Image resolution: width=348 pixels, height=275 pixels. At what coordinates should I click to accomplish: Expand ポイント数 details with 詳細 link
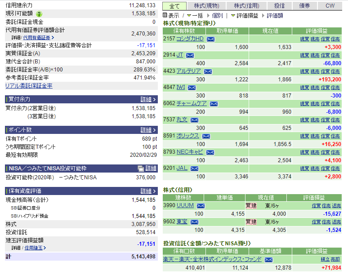coord(148,130)
